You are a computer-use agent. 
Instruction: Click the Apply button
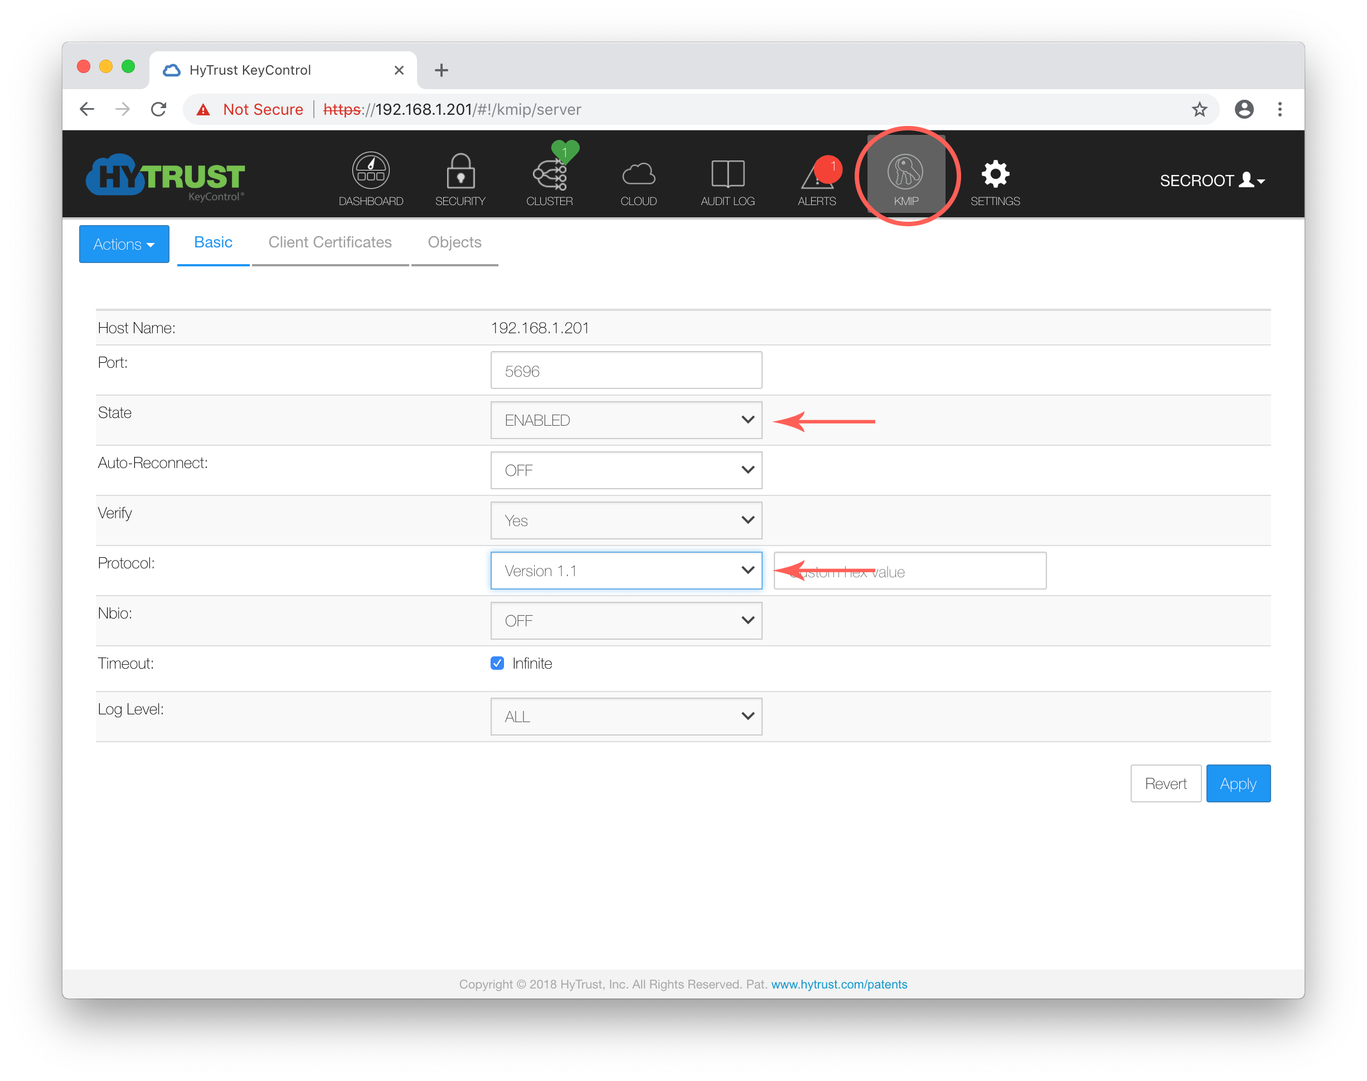pos(1237,783)
